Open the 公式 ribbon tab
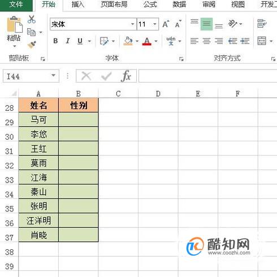 click(x=150, y=5)
